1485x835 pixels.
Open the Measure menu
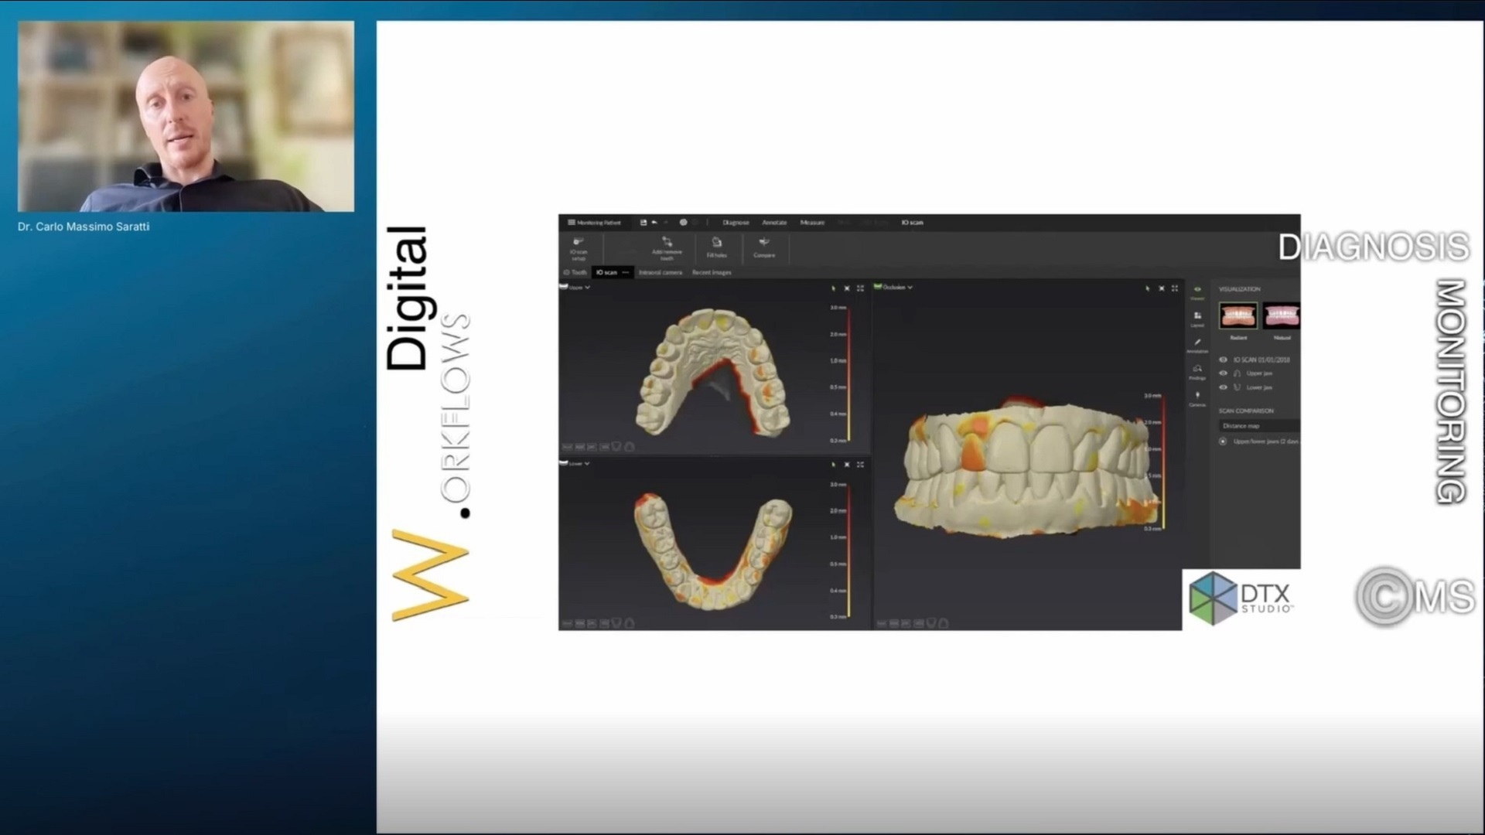812,223
